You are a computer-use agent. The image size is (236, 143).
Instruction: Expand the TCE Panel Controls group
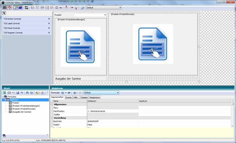[x=49, y=28]
